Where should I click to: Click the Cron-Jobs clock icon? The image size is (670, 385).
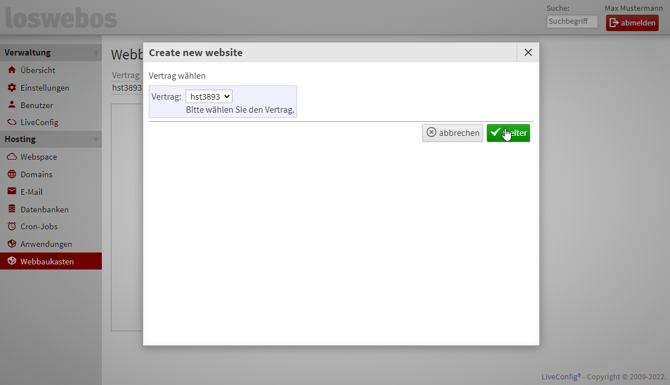tap(11, 226)
